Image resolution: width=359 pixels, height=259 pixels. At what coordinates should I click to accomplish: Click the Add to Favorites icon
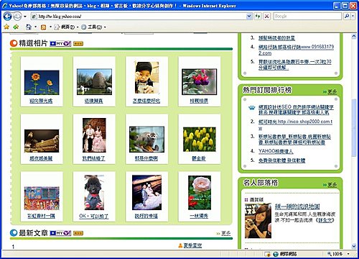tap(16, 27)
